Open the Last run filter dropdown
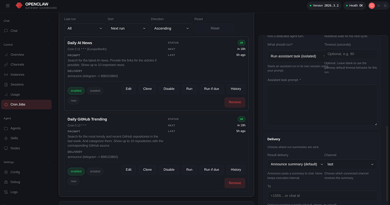The width and height of the screenshot is (390, 205). [x=85, y=28]
